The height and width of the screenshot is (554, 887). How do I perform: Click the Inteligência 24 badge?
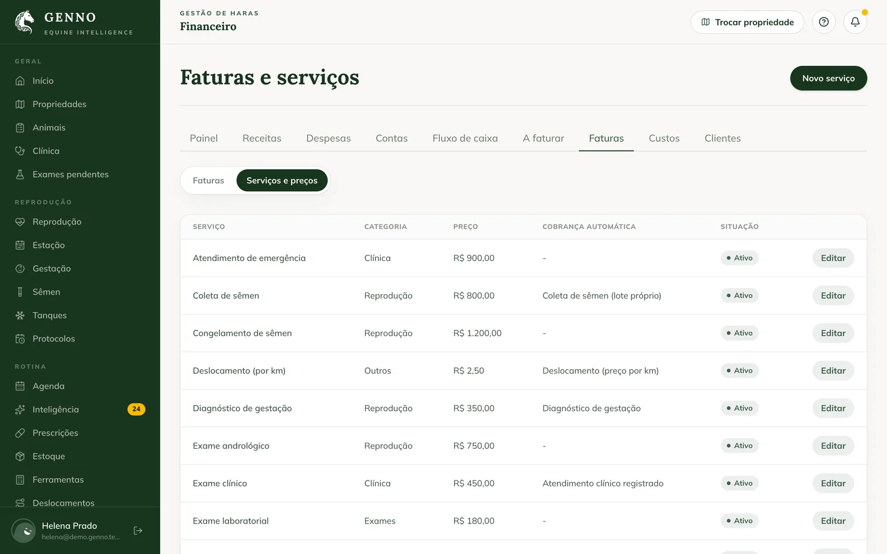136,409
